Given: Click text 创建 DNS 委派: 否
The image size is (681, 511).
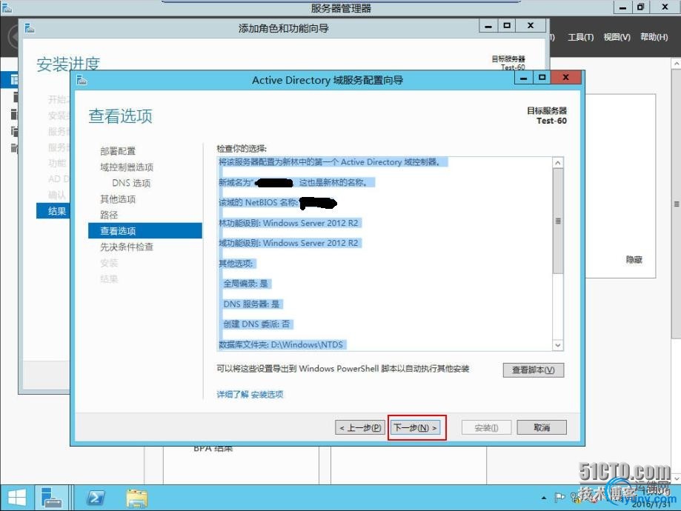Looking at the screenshot, I should click(x=256, y=324).
